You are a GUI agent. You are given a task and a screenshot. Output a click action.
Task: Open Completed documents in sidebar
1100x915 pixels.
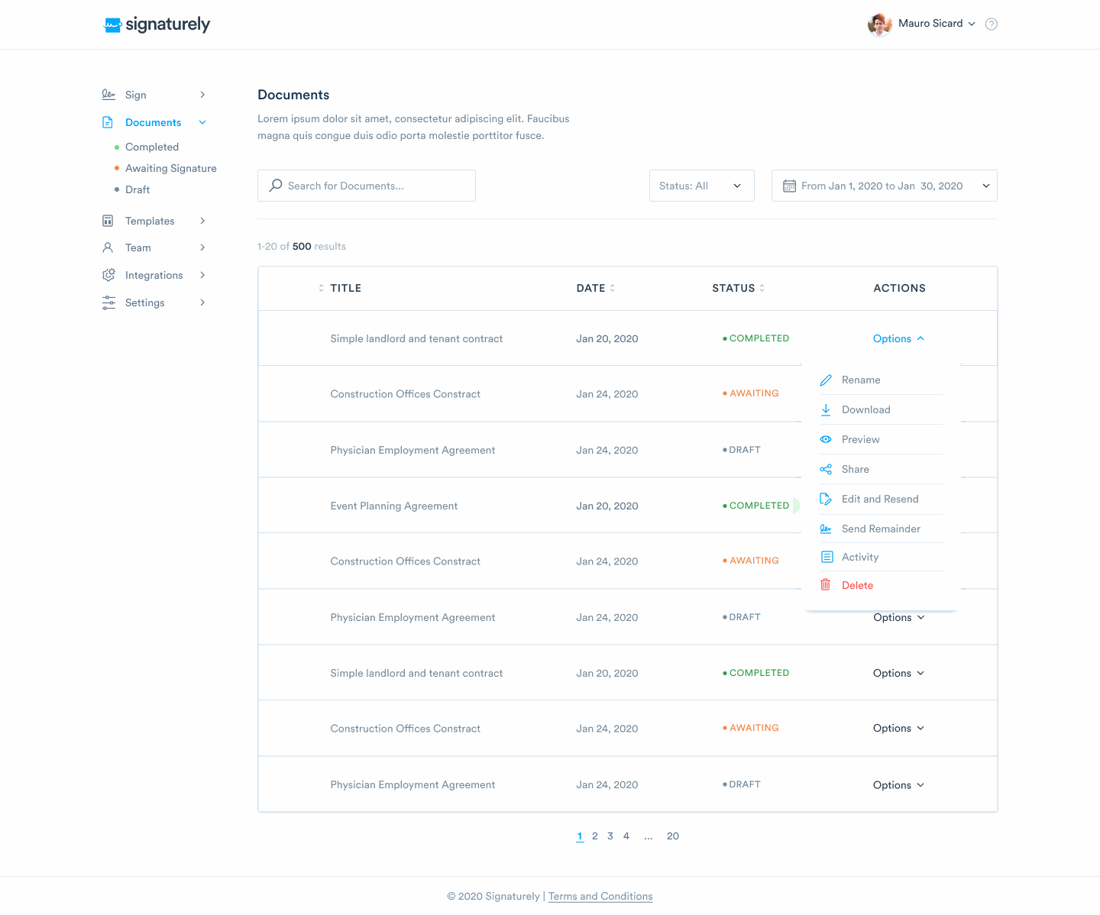click(x=152, y=147)
